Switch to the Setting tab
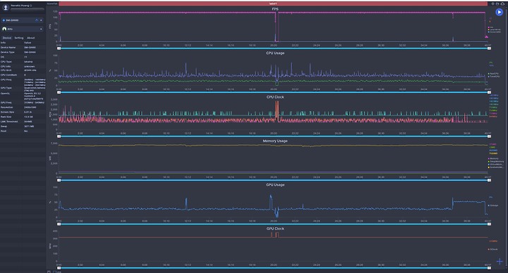The image size is (508, 273). 19,38
